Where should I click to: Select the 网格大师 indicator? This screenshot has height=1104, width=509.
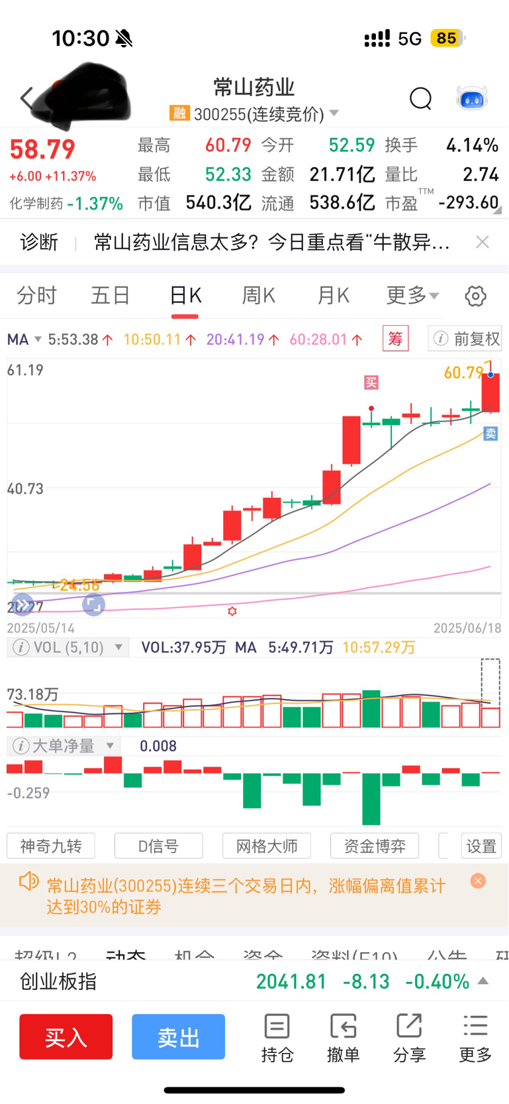click(267, 846)
